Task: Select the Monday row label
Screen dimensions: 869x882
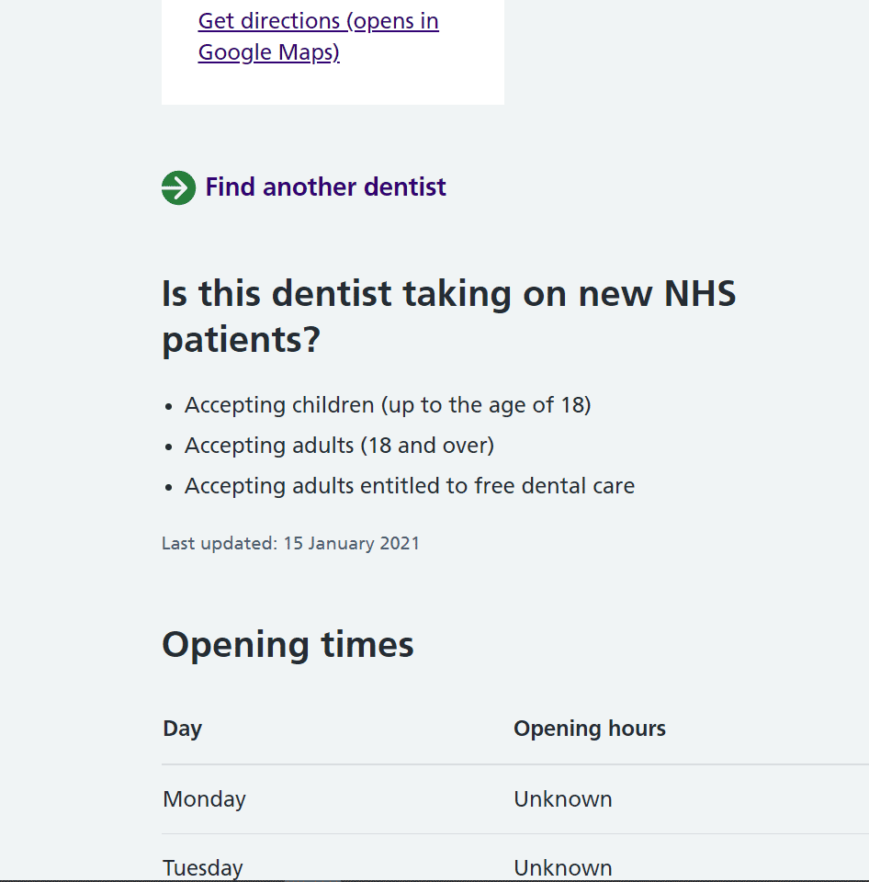Action: pos(204,799)
